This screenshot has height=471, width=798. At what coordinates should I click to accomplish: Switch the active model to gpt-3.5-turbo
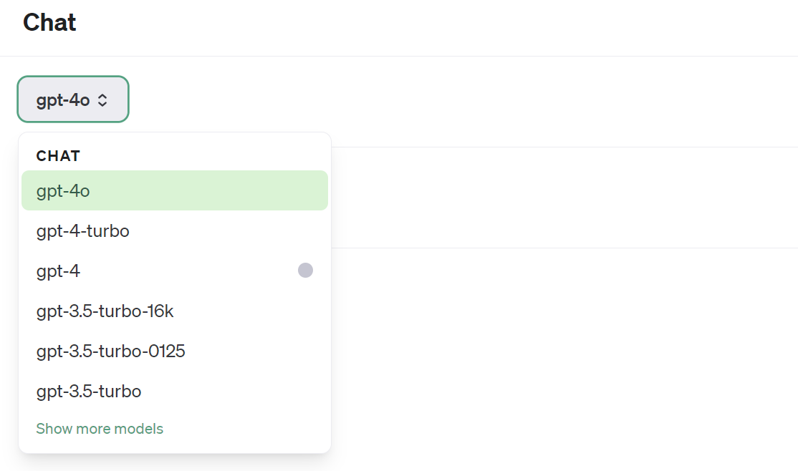(88, 391)
